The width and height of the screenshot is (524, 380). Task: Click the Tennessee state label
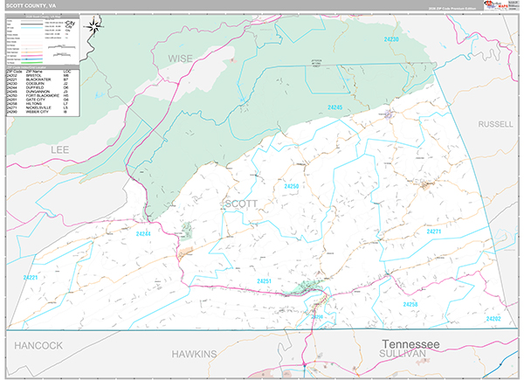[x=410, y=344]
